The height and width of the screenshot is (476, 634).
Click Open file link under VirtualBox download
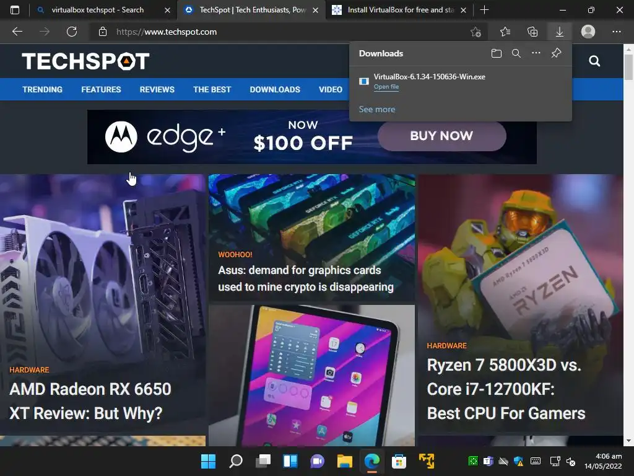point(386,87)
